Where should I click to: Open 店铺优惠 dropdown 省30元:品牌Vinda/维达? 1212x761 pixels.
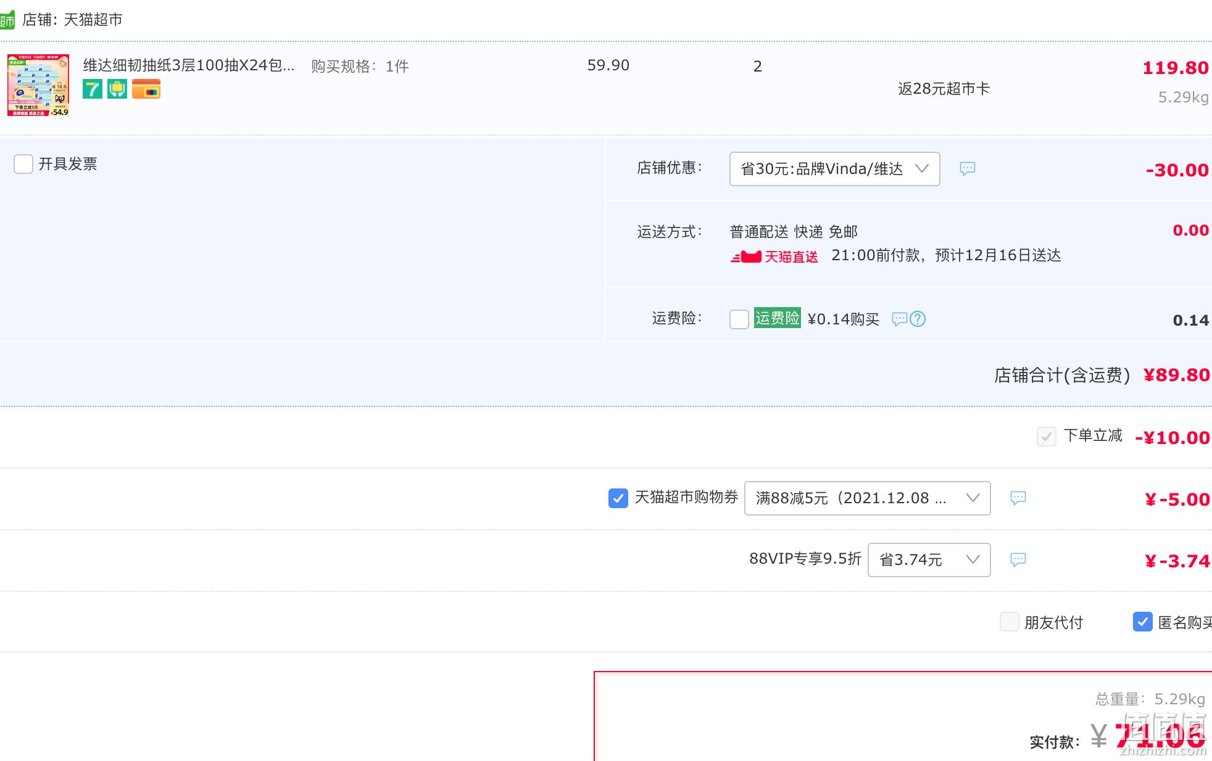coord(834,169)
